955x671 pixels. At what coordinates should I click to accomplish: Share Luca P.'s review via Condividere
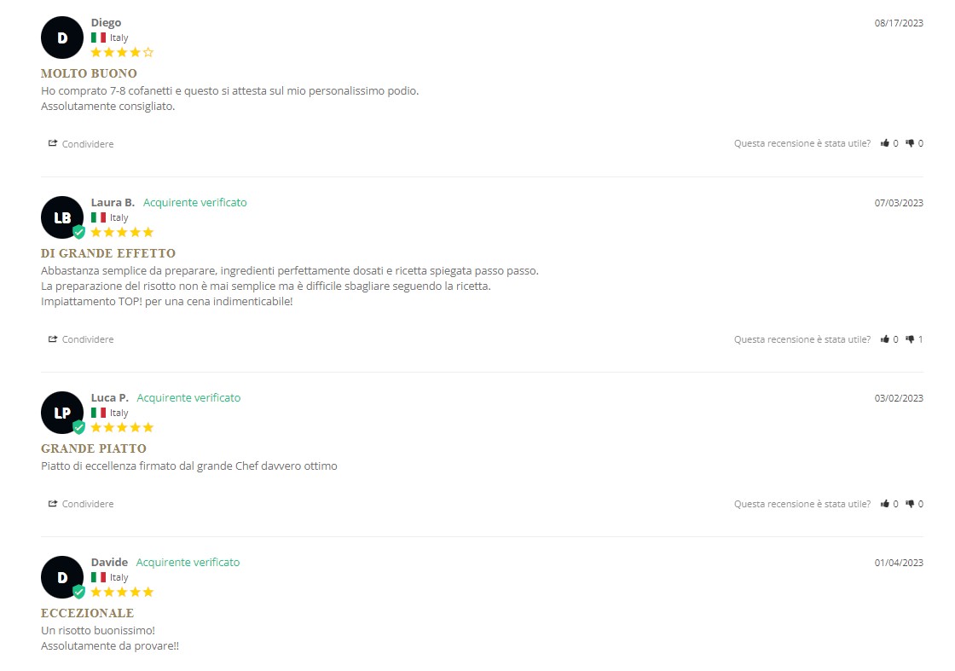pyautogui.click(x=81, y=504)
